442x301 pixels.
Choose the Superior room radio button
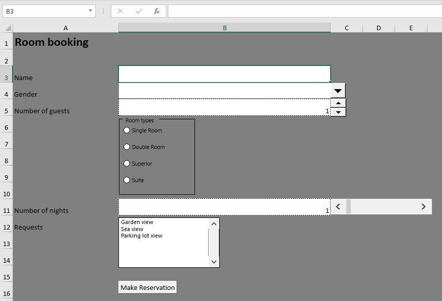click(x=127, y=164)
